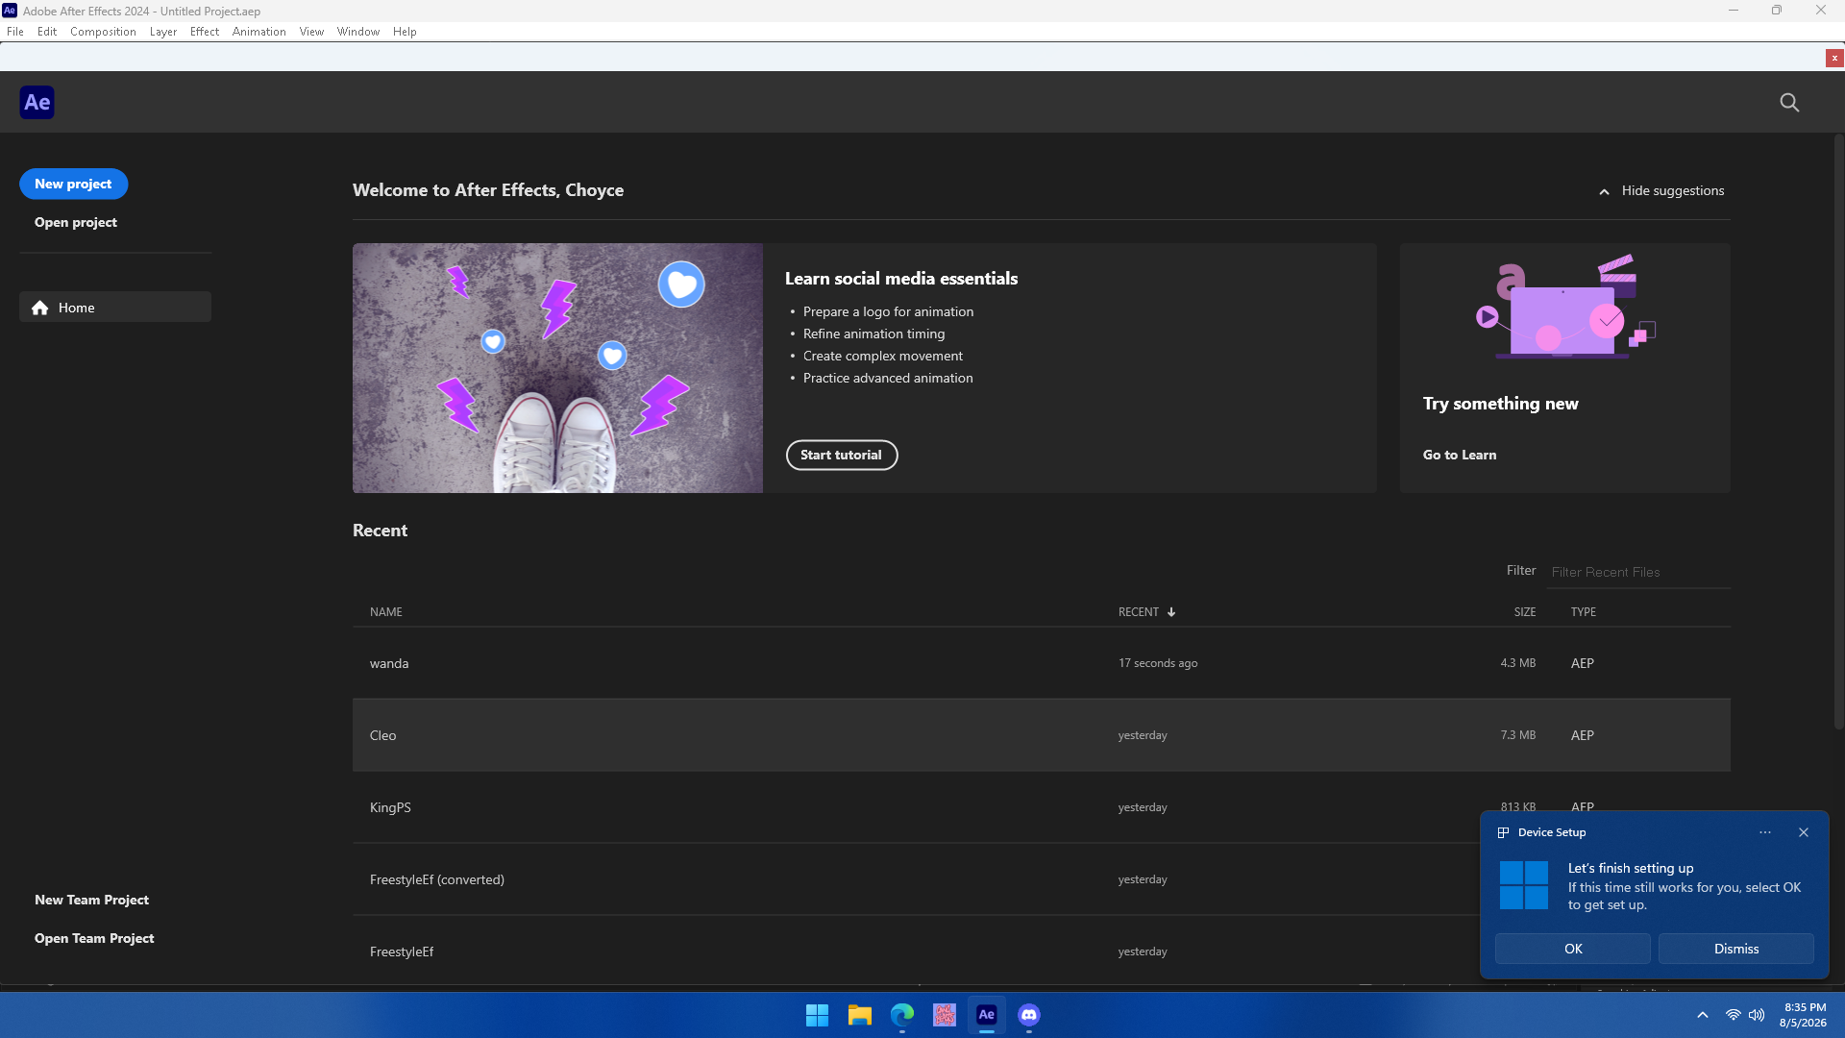Open the Help menu

coord(405,32)
